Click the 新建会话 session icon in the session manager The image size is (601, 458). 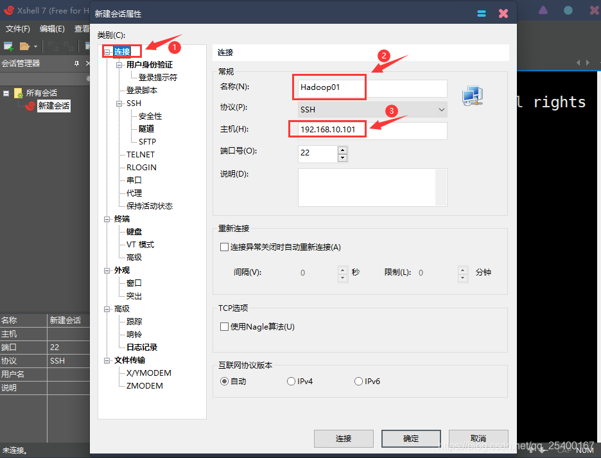coord(30,106)
